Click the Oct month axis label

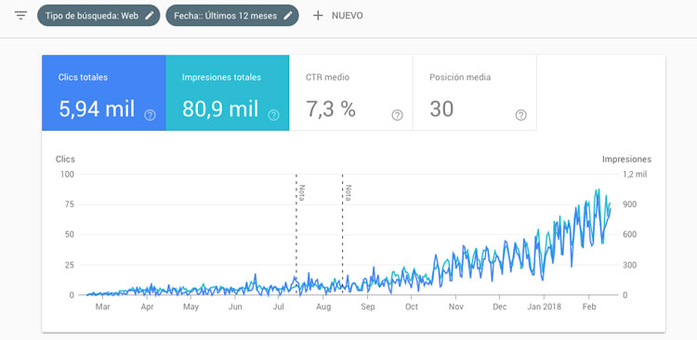tap(412, 307)
